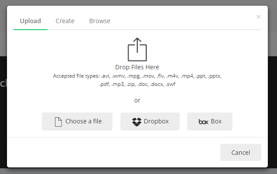Switch to the Upload tab
Image resolution: width=277 pixels, height=174 pixels.
(x=31, y=21)
